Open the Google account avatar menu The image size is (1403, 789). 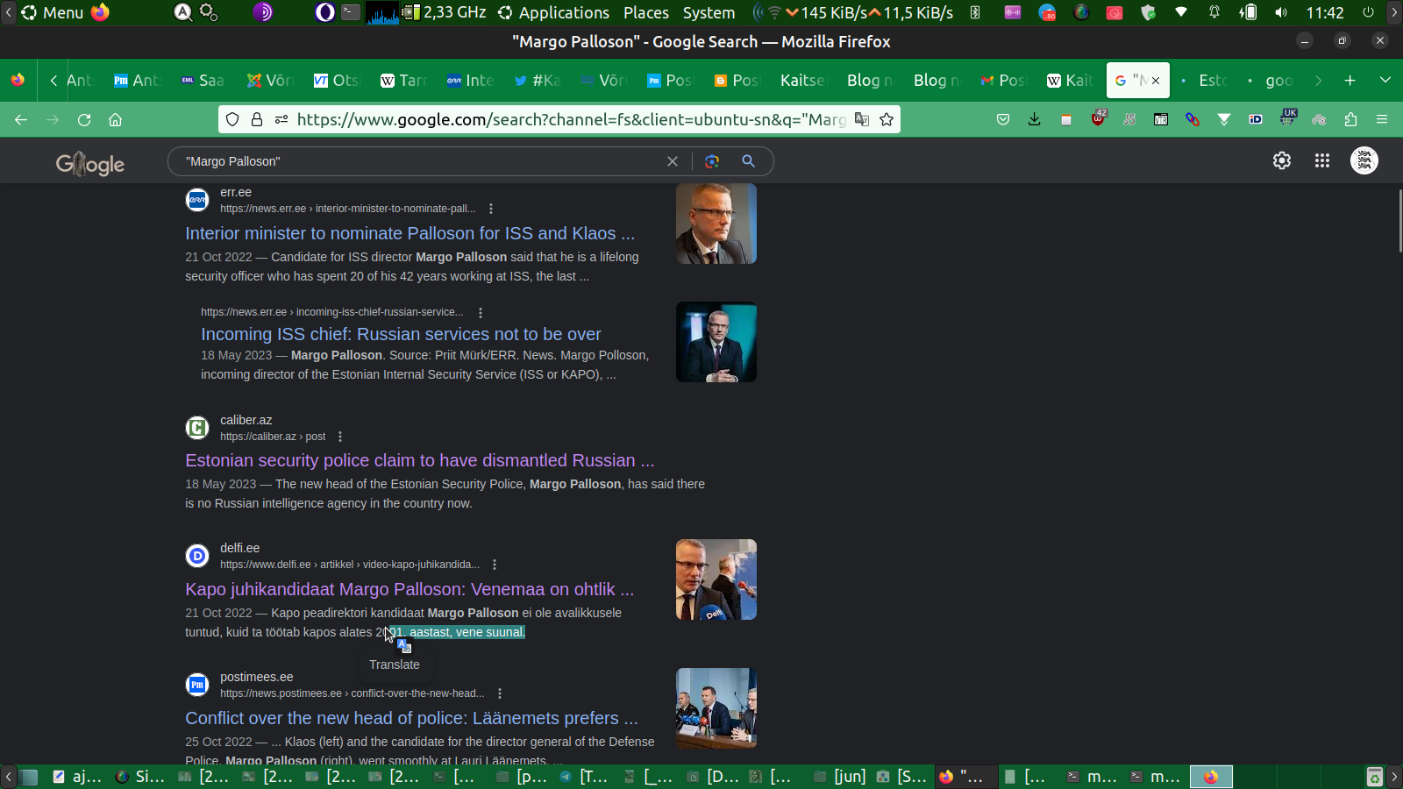[1364, 160]
